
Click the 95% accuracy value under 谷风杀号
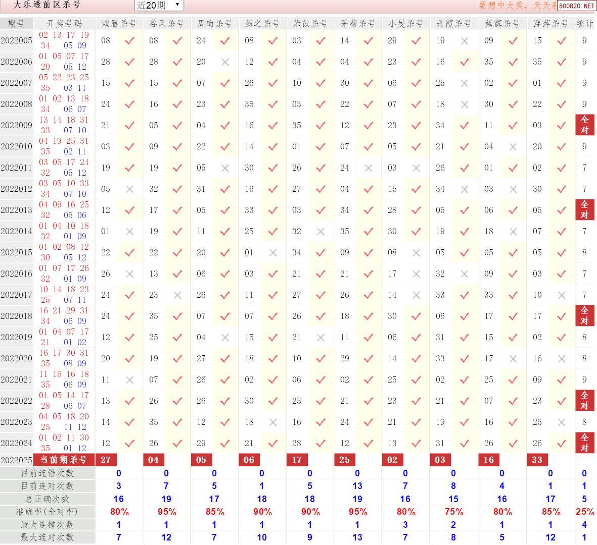(167, 512)
